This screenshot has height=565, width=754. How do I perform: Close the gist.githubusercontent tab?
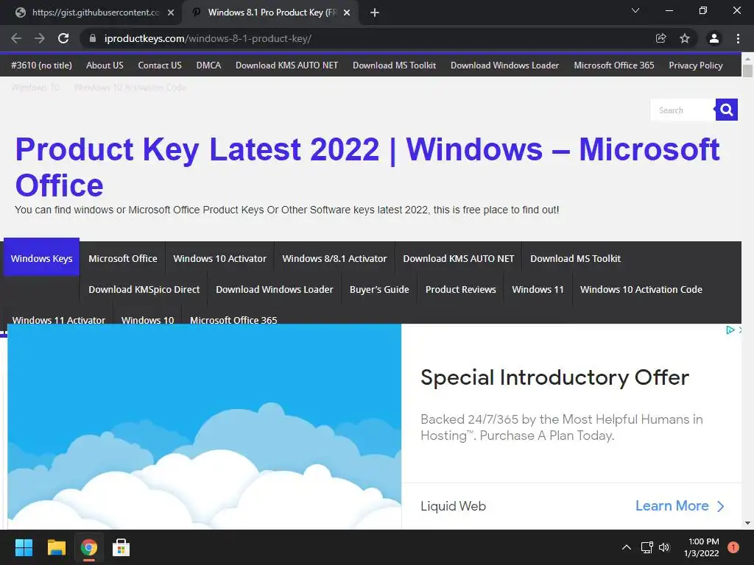(171, 13)
